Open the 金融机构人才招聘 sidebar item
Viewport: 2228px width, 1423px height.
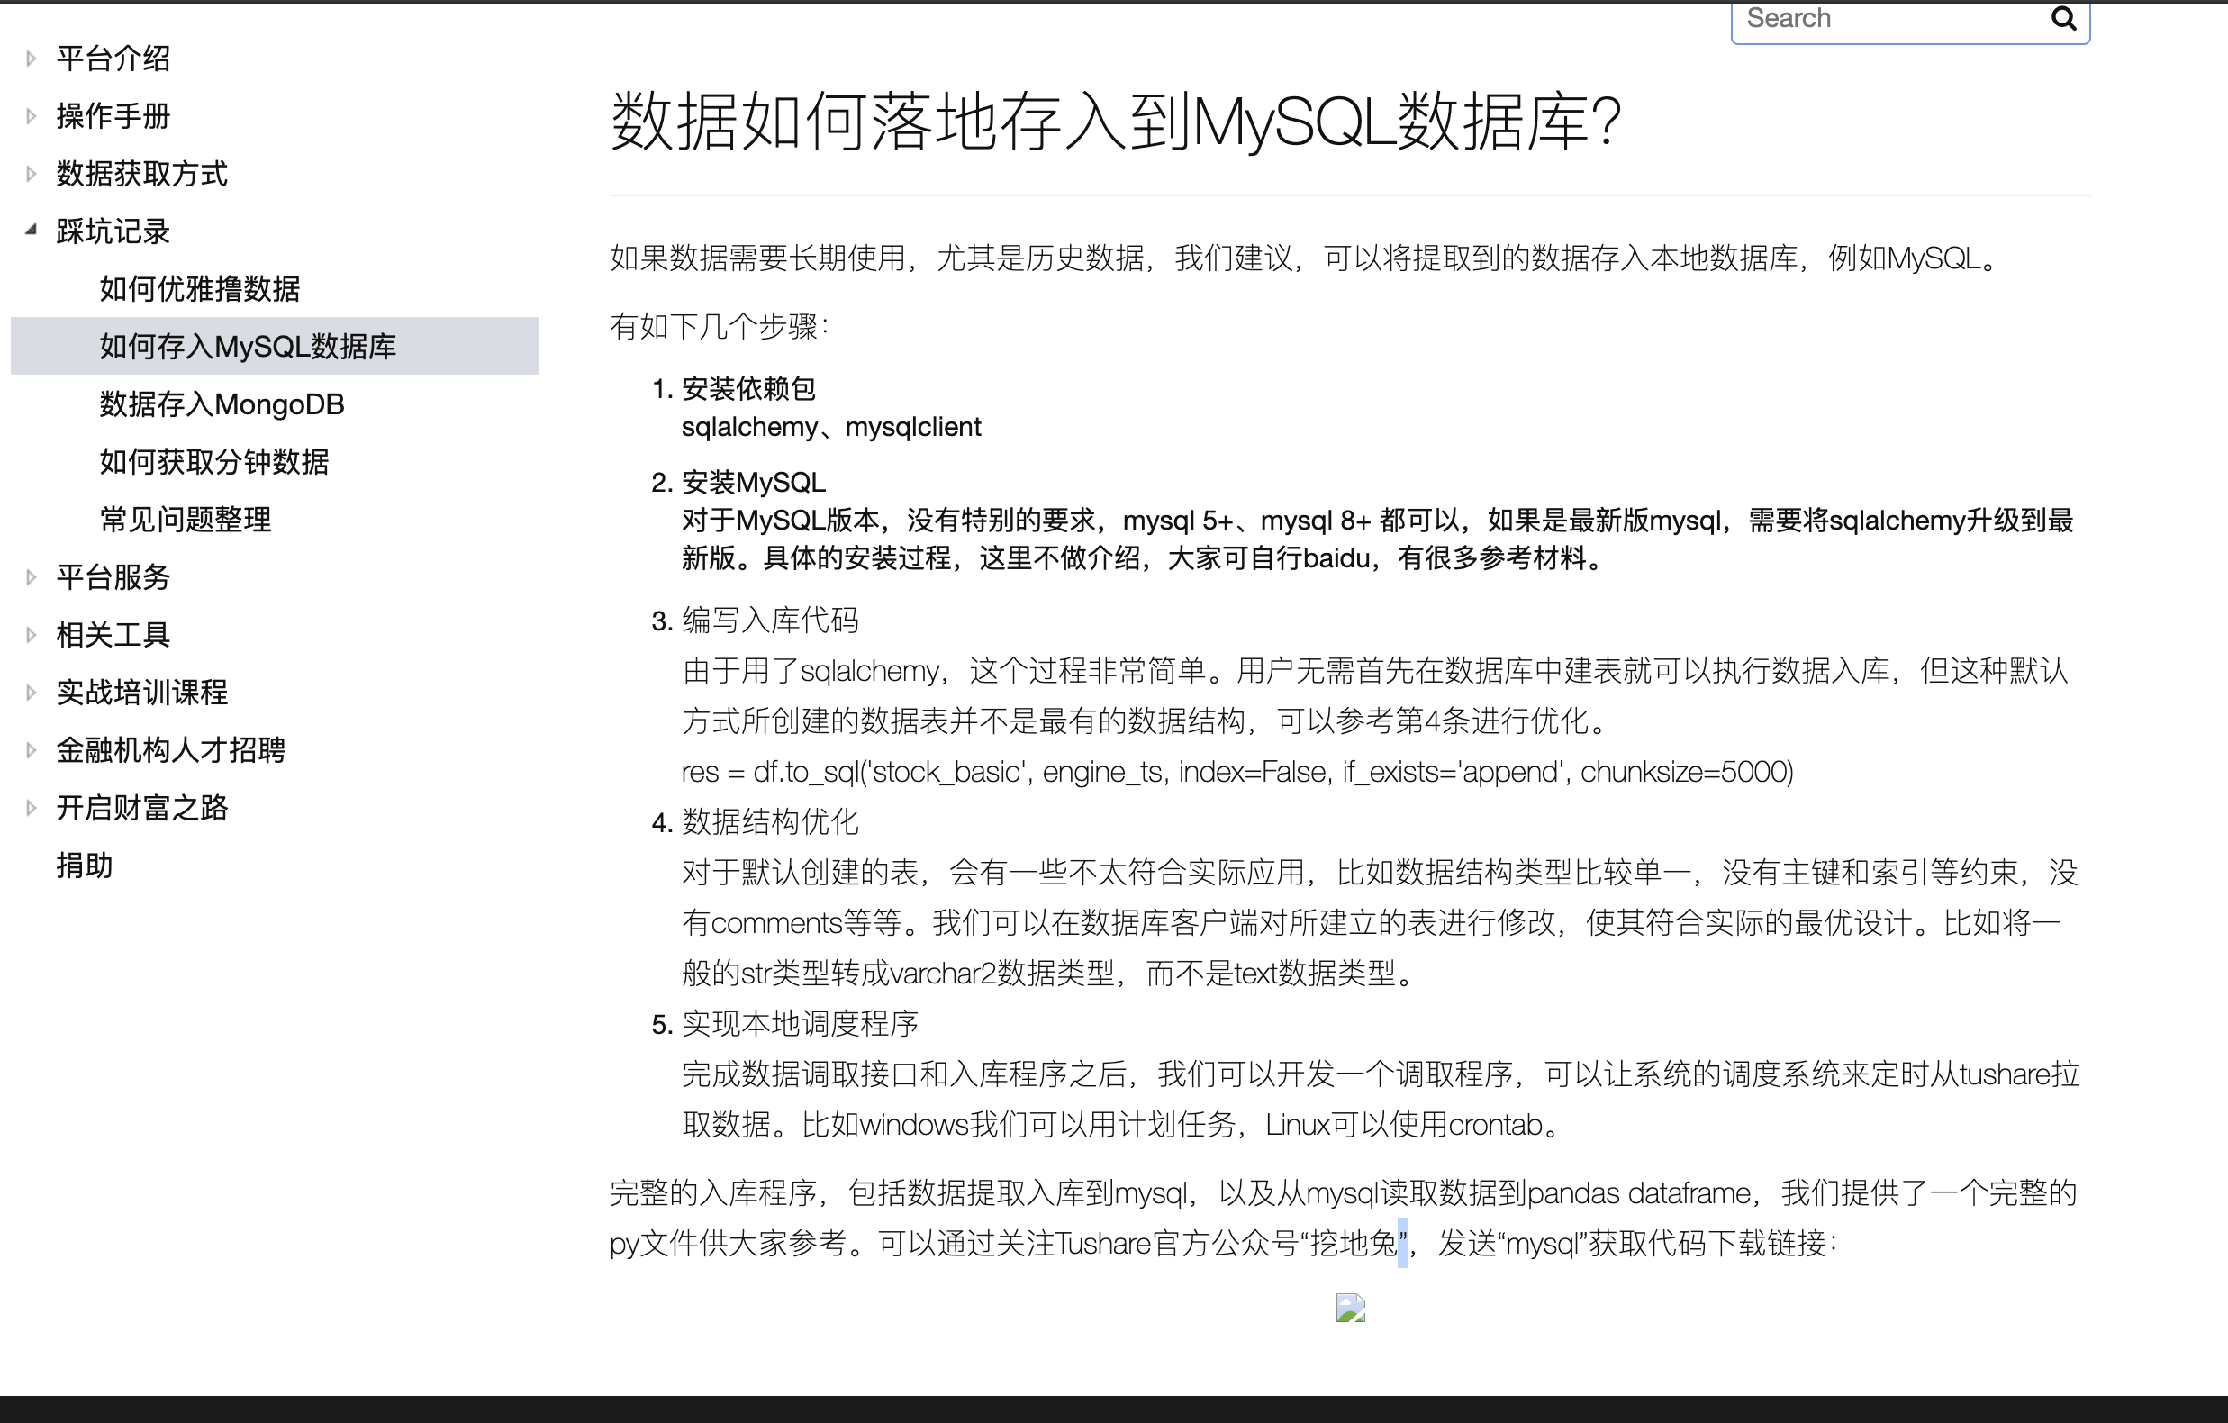(170, 750)
